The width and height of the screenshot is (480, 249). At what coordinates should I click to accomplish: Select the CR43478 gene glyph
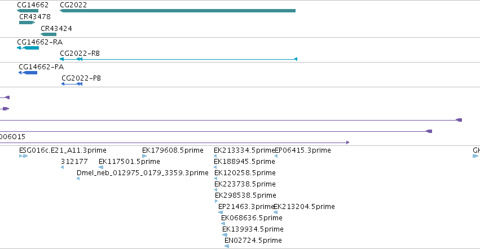click(27, 23)
